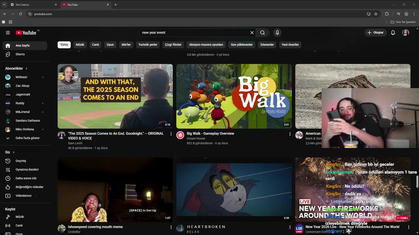Click House House channel avatar

[x=180, y=135]
